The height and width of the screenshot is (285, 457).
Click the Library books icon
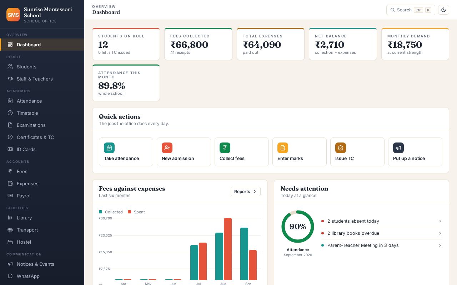(10, 218)
